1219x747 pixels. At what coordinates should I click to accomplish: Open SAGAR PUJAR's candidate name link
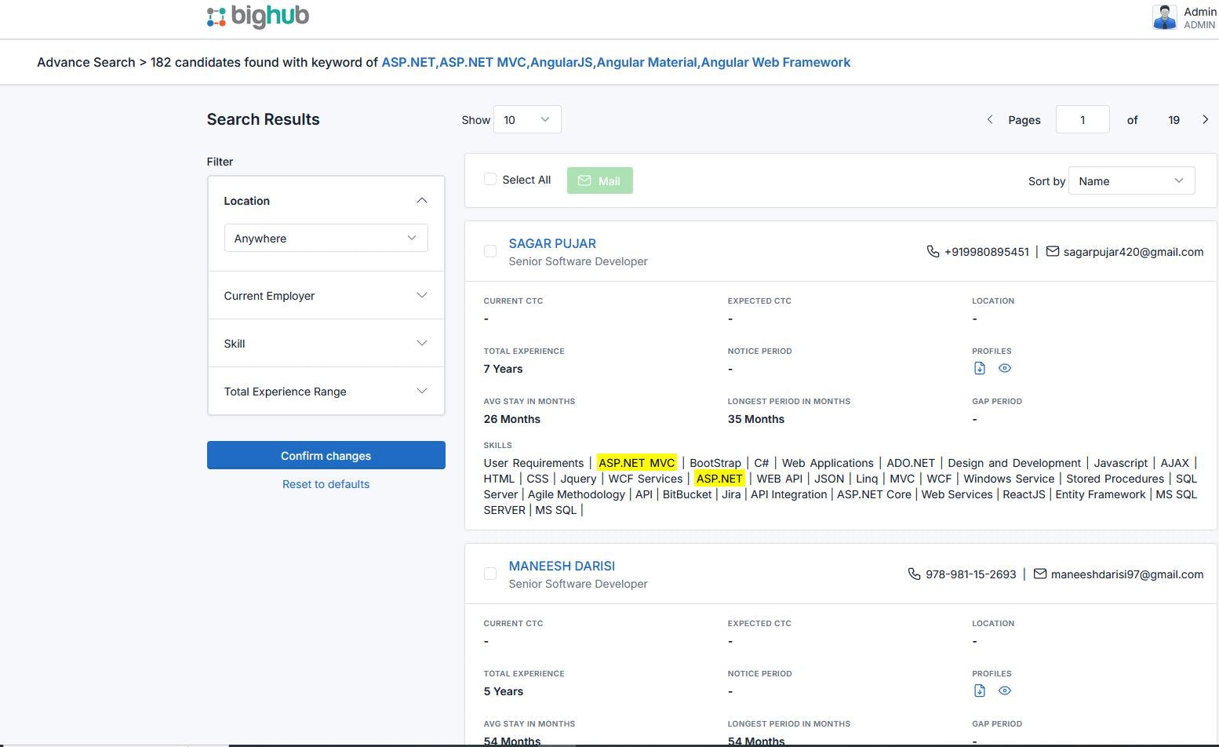(552, 243)
